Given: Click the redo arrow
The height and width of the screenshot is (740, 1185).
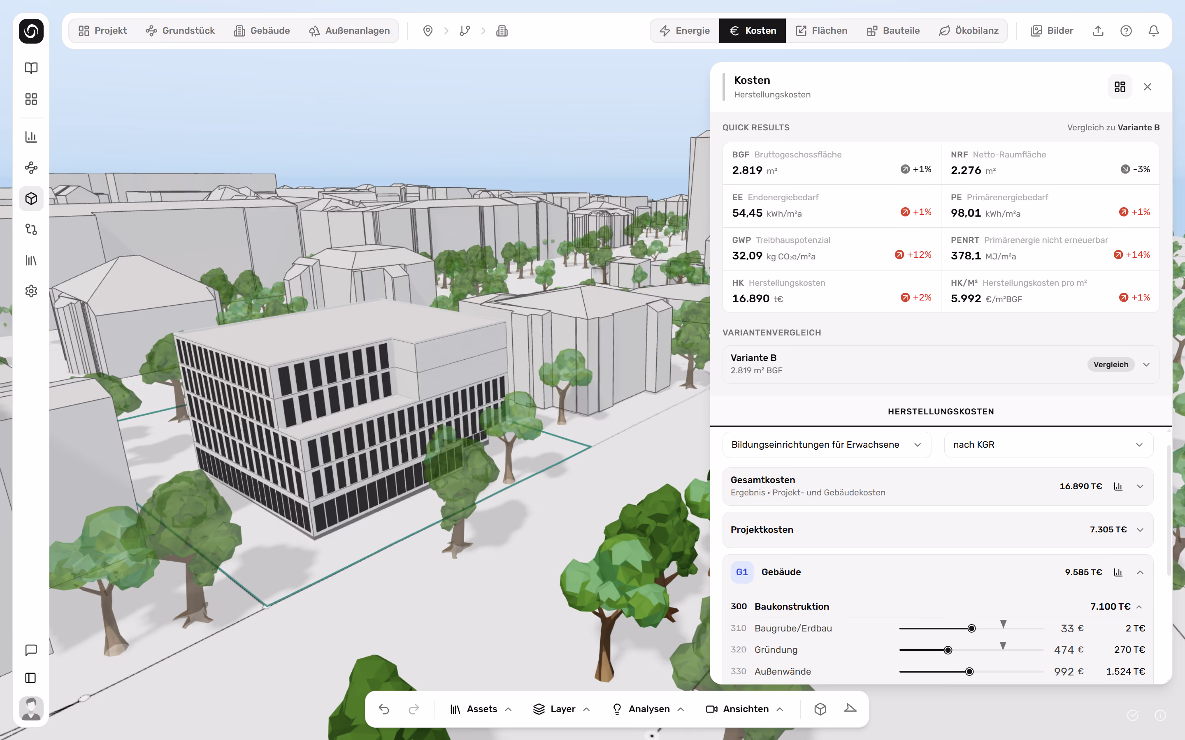Looking at the screenshot, I should [414, 709].
